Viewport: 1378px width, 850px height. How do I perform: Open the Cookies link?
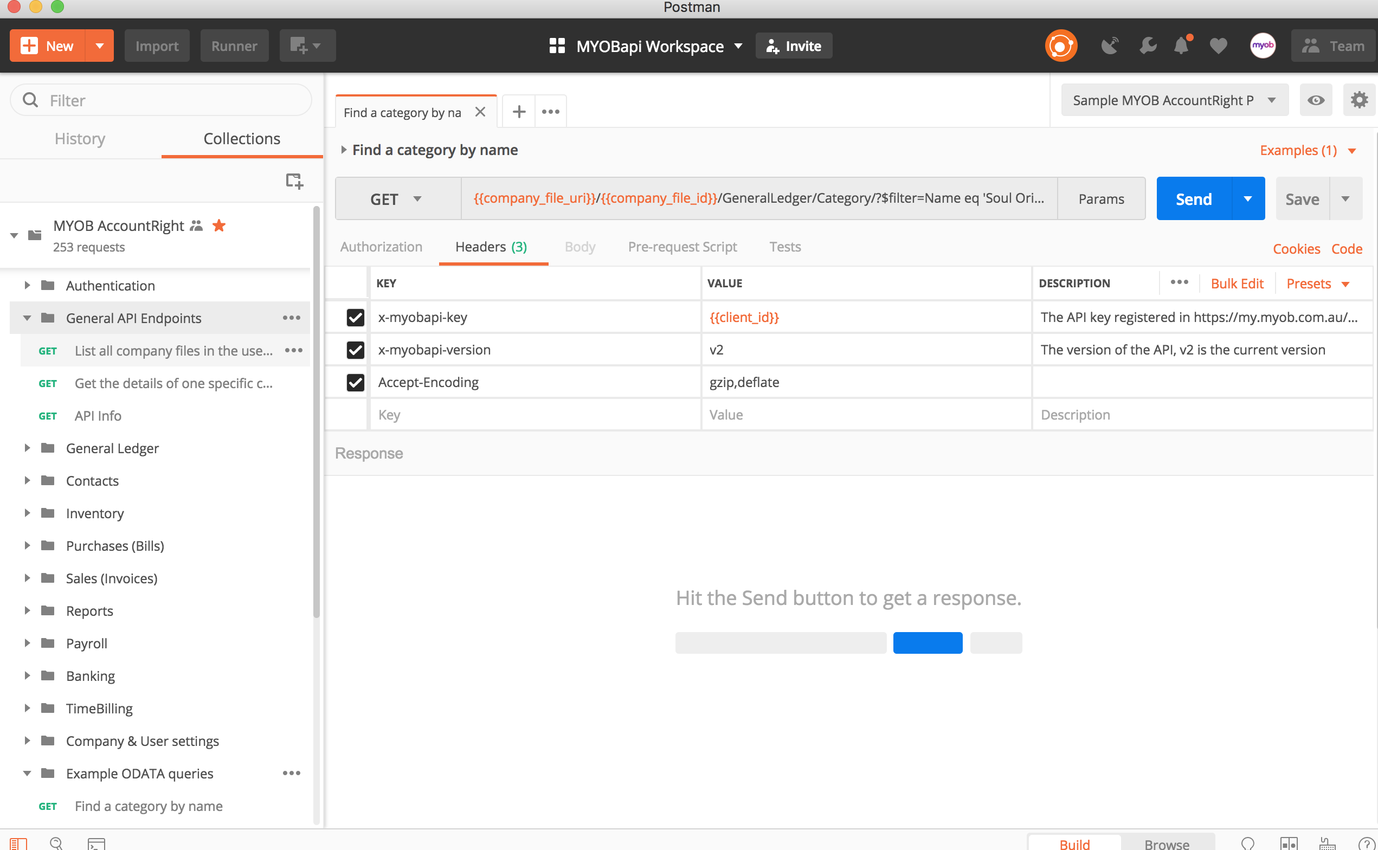(x=1296, y=248)
